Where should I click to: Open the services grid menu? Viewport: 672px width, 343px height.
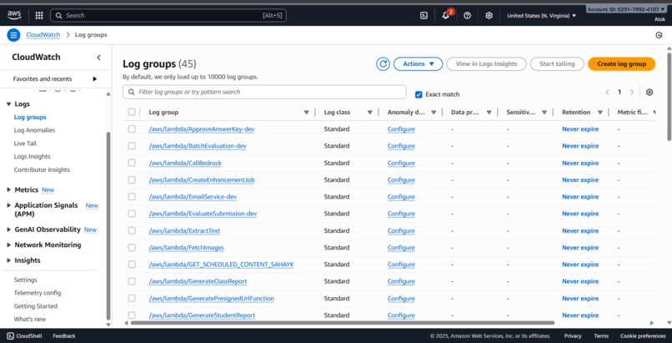(x=39, y=15)
